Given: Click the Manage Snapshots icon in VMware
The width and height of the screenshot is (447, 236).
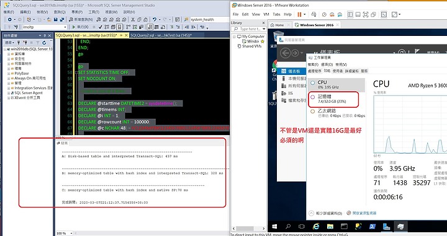Looking at the screenshot, I should tap(340, 14).
